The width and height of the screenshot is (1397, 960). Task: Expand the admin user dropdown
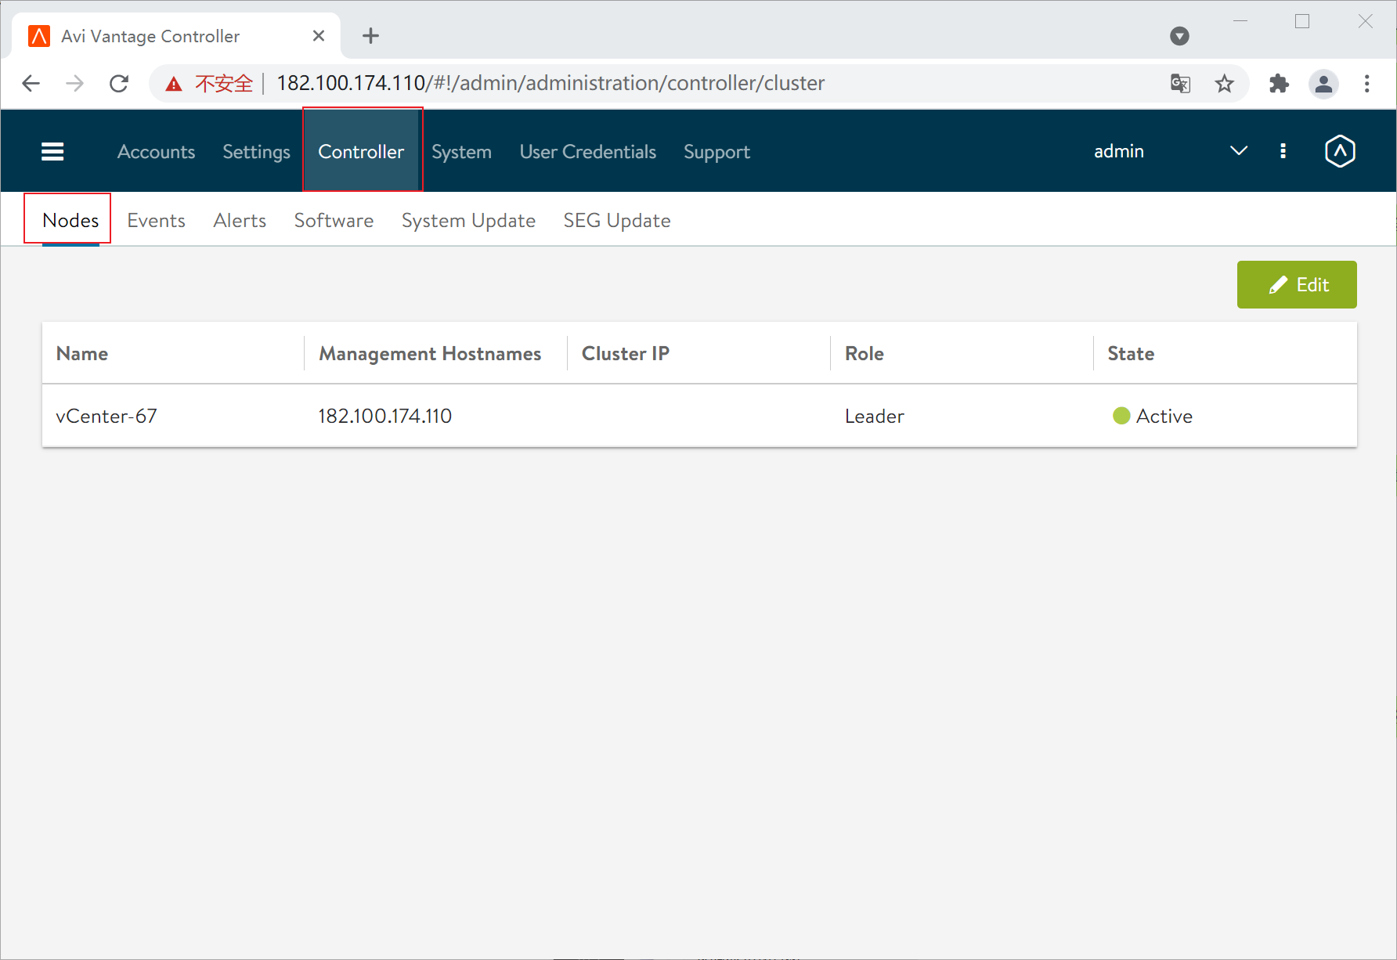coord(1238,151)
